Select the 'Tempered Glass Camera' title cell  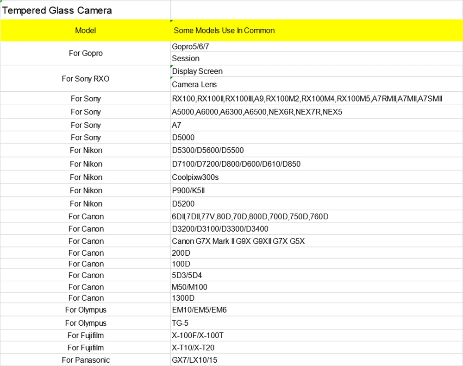tap(57, 10)
